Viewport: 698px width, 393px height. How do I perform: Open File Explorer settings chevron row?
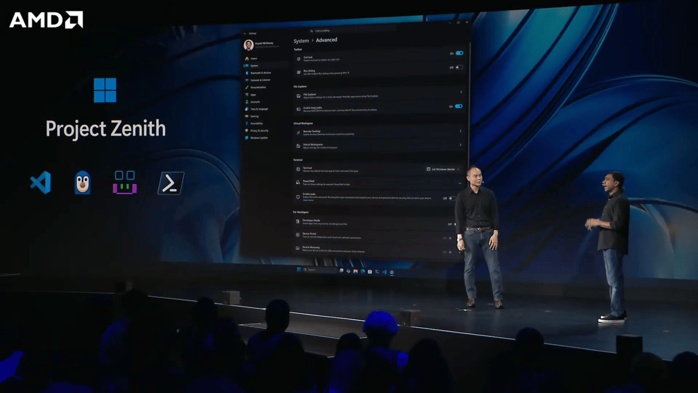tap(379, 94)
